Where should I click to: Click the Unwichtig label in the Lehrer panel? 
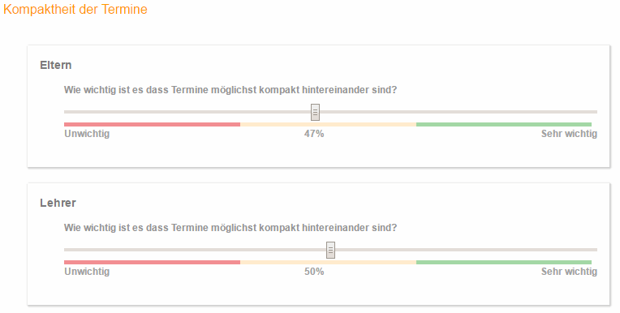tap(87, 272)
